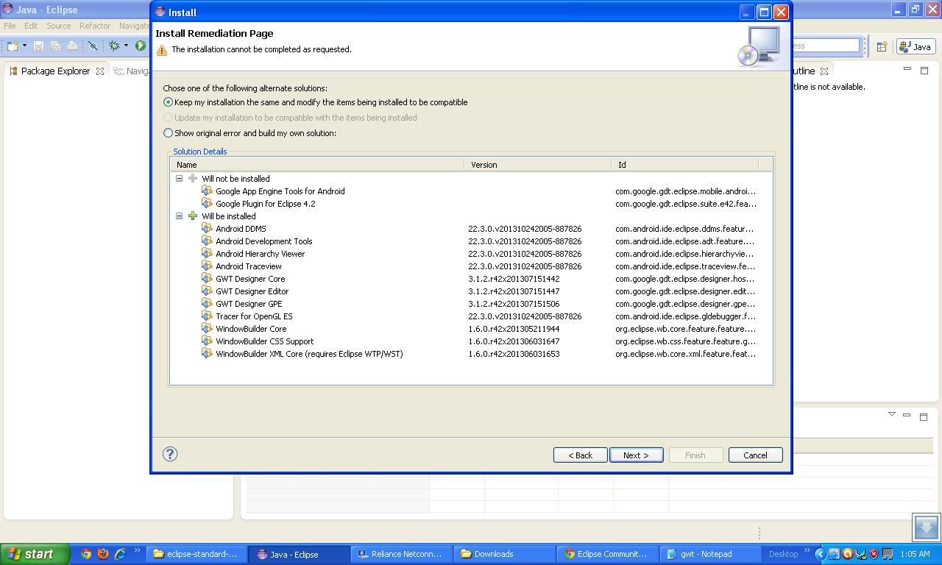Click the WindowBuilder Core feature icon

click(207, 329)
